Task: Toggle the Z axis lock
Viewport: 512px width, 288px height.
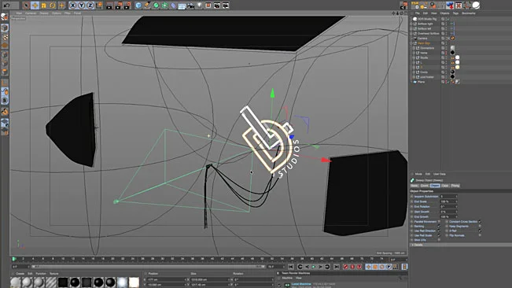Action: click(x=90, y=6)
